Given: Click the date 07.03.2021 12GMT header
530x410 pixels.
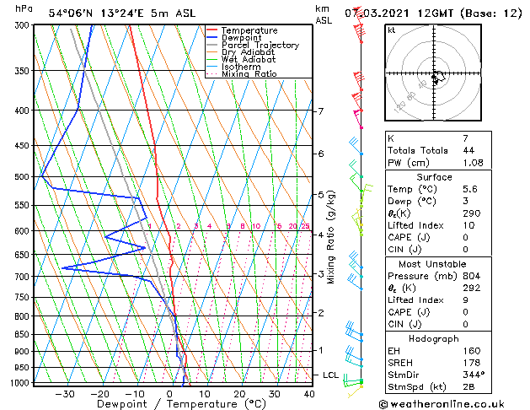Looking at the screenshot, I should (399, 13).
